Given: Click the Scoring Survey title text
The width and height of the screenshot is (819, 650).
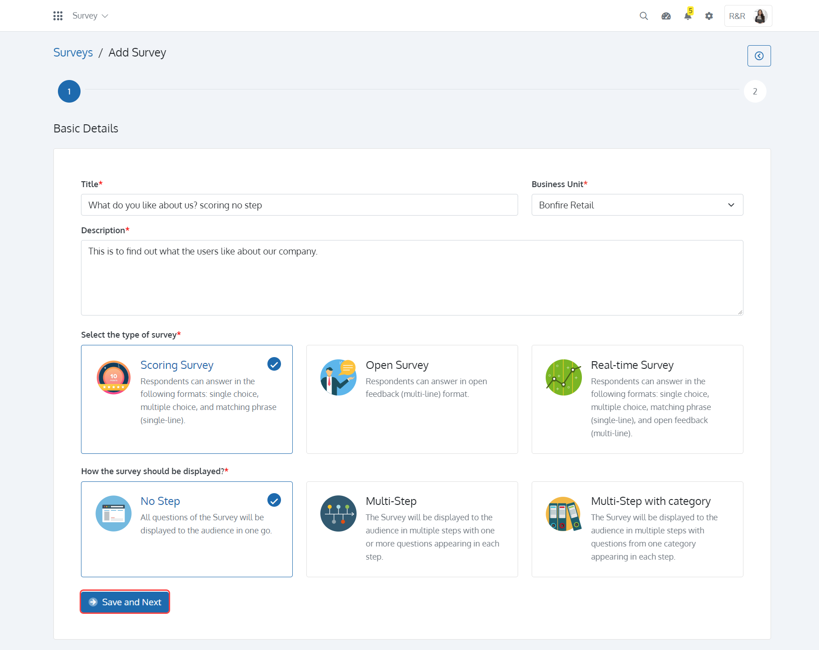Looking at the screenshot, I should 176,365.
